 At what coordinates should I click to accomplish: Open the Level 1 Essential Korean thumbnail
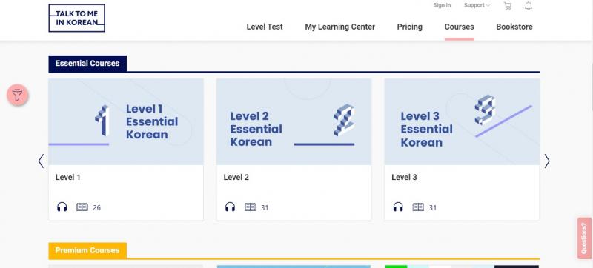(x=126, y=121)
